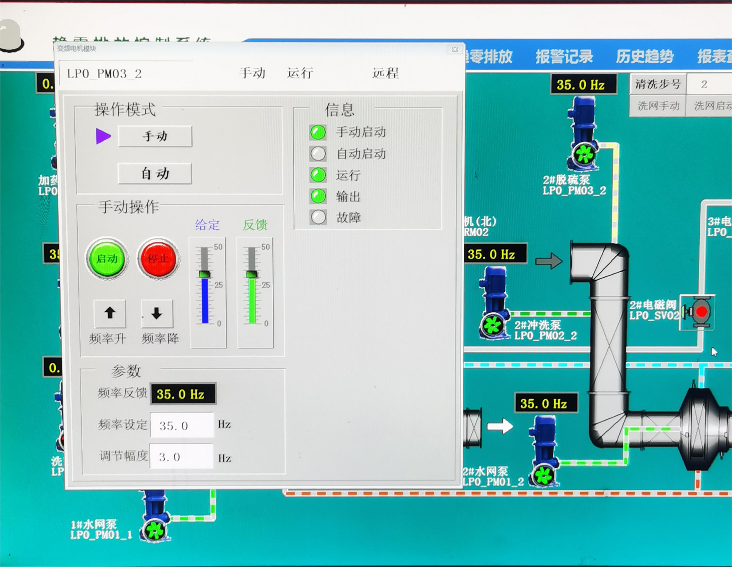Open the 报警记录 alarm records tab

[x=564, y=57]
